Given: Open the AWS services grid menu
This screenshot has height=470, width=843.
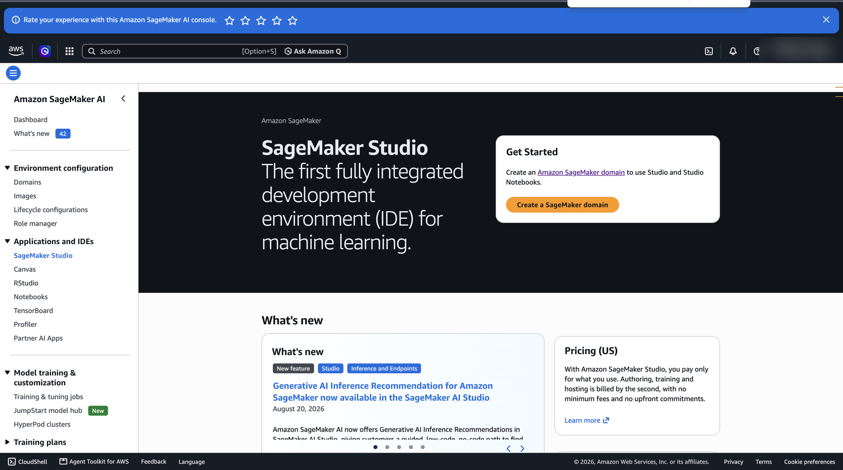Looking at the screenshot, I should (x=69, y=51).
